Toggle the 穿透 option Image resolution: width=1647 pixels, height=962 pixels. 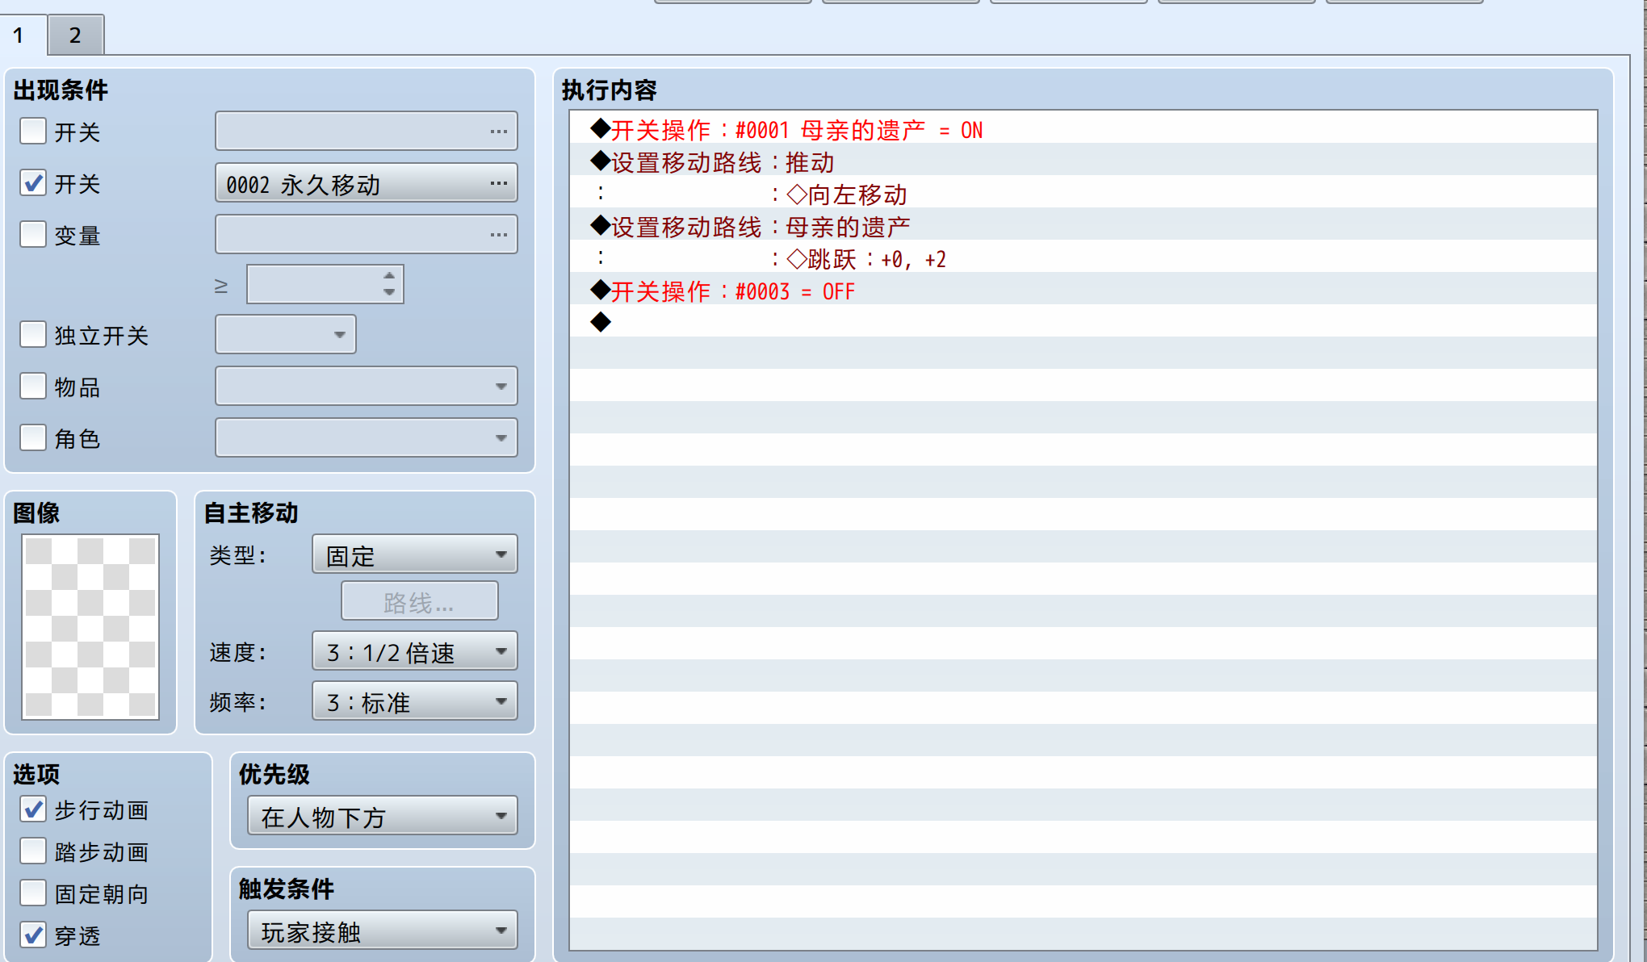point(33,935)
